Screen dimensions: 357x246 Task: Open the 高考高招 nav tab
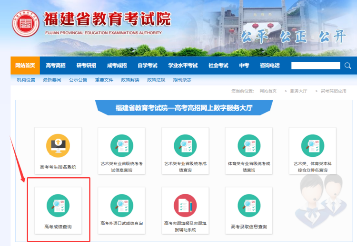[56, 66]
